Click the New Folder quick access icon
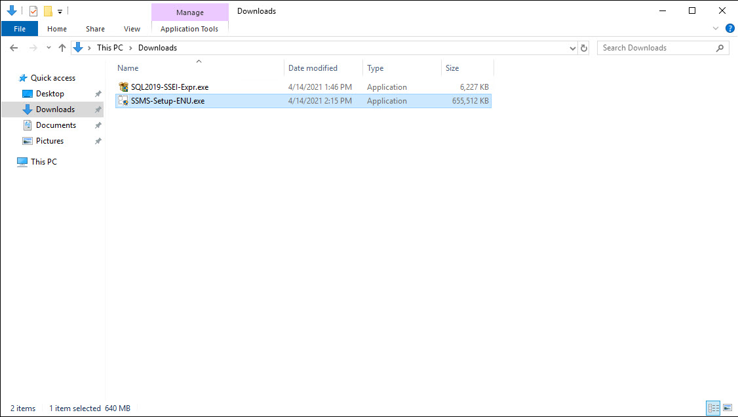738x417 pixels. point(48,11)
